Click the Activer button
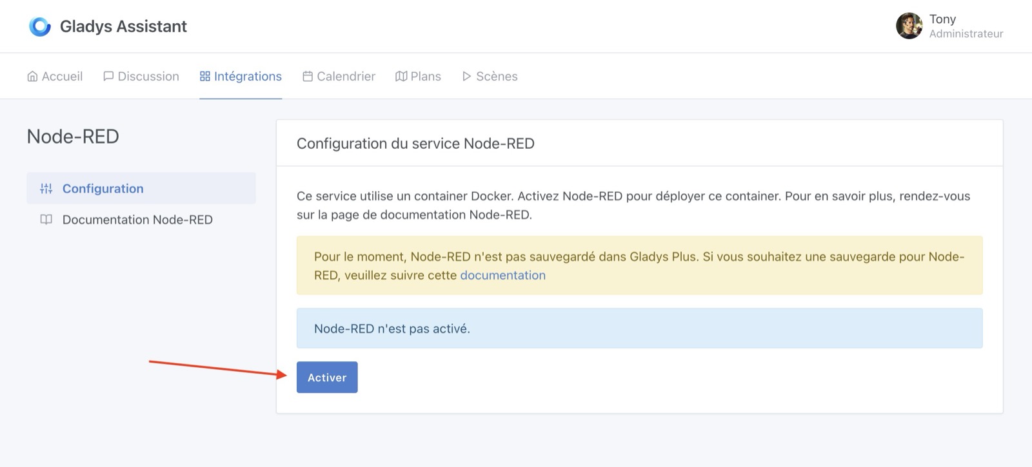 click(327, 377)
